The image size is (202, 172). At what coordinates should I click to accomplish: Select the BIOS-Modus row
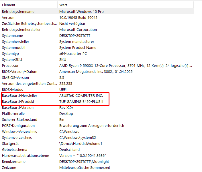click(x=12, y=90)
